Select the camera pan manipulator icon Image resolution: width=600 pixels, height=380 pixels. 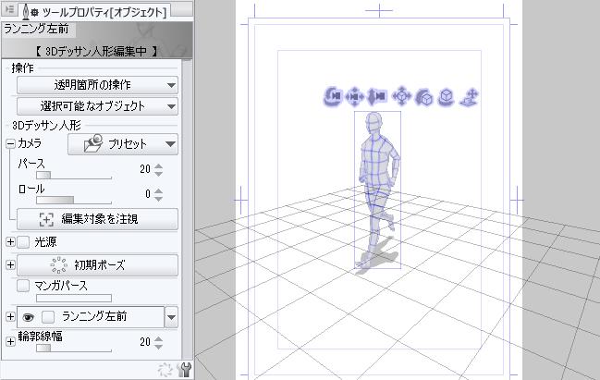[x=355, y=96]
